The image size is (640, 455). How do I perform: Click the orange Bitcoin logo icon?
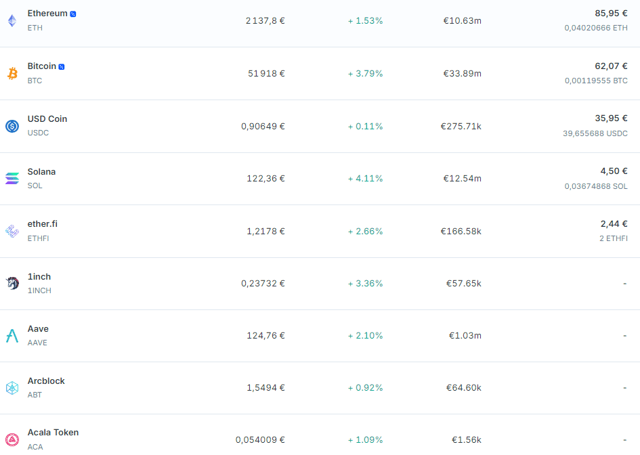tap(12, 73)
